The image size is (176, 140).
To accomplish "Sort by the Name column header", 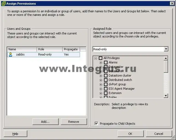I will (x=22, y=49).
